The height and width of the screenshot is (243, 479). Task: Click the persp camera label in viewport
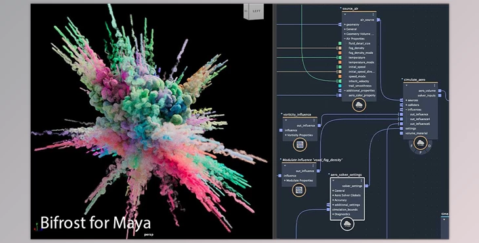click(x=148, y=235)
